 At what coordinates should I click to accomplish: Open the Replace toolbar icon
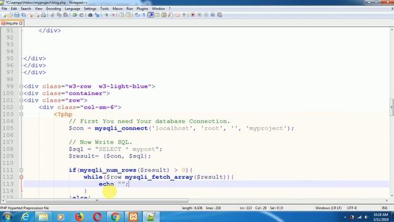[x=97, y=15]
